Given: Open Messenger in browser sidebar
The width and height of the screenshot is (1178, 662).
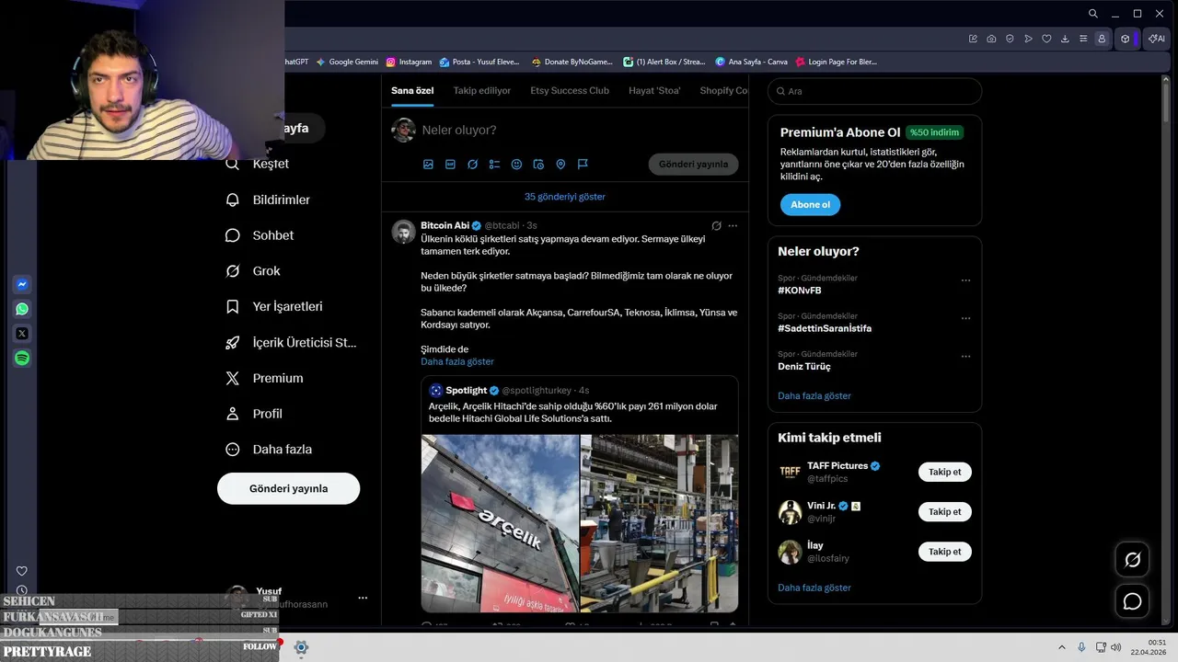Looking at the screenshot, I should (22, 285).
